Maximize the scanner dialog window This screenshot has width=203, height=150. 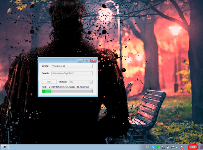coord(87,60)
